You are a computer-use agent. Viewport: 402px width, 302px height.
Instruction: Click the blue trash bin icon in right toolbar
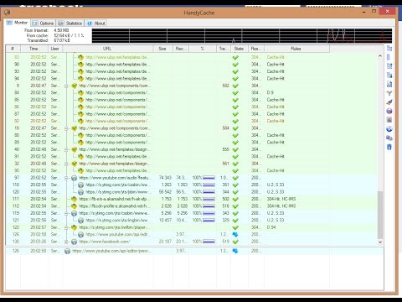coord(389,147)
